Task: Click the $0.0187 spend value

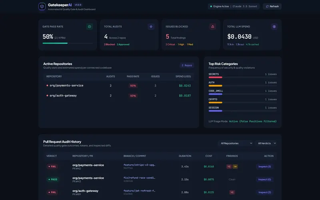Action: tap(185, 96)
